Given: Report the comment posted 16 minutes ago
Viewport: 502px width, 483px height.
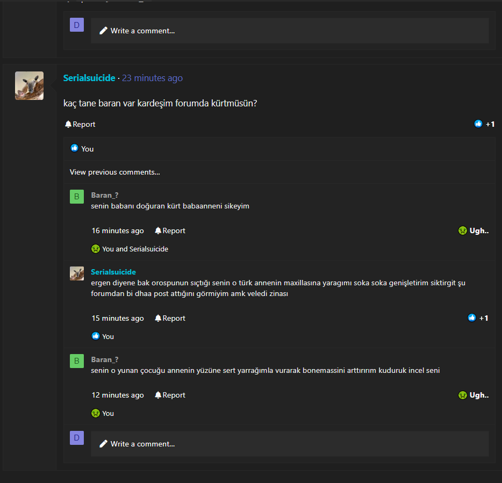Looking at the screenshot, I should point(170,230).
